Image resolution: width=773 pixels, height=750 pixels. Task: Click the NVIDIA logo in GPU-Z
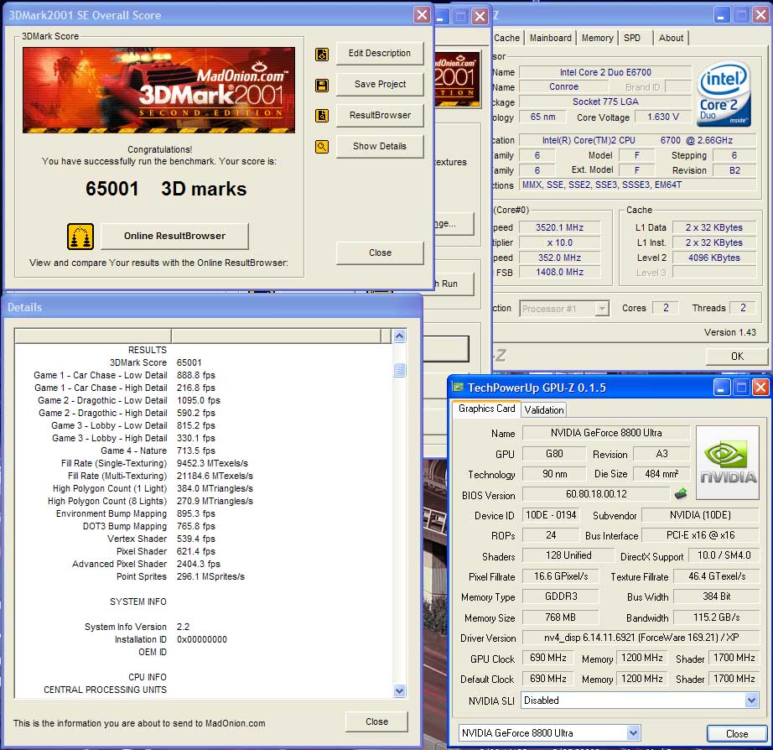pos(728,462)
